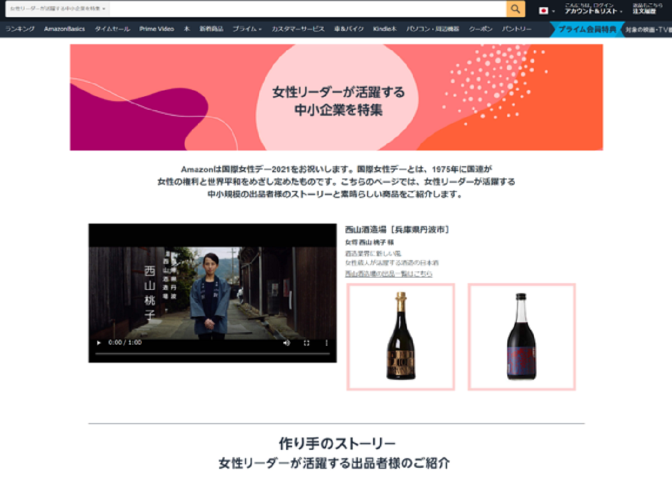
Task: Open the purple-label bottle product
Action: pos(521,337)
